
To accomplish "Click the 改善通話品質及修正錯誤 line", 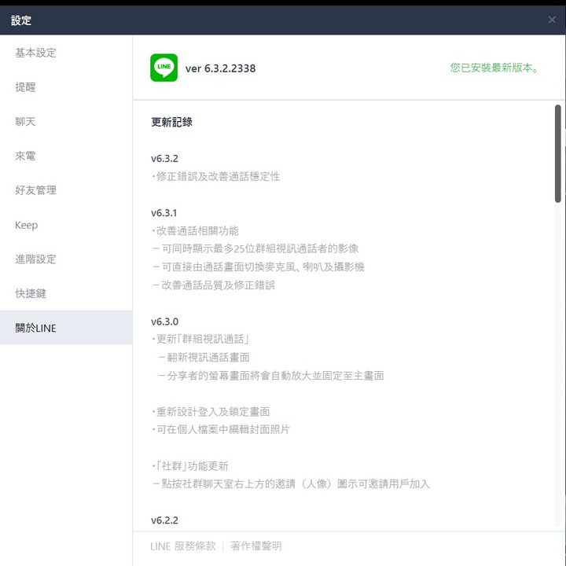I will [x=214, y=285].
